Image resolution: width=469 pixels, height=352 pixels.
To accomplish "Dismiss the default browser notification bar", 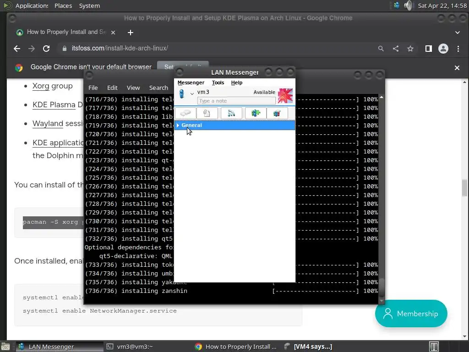I will [x=457, y=68].
